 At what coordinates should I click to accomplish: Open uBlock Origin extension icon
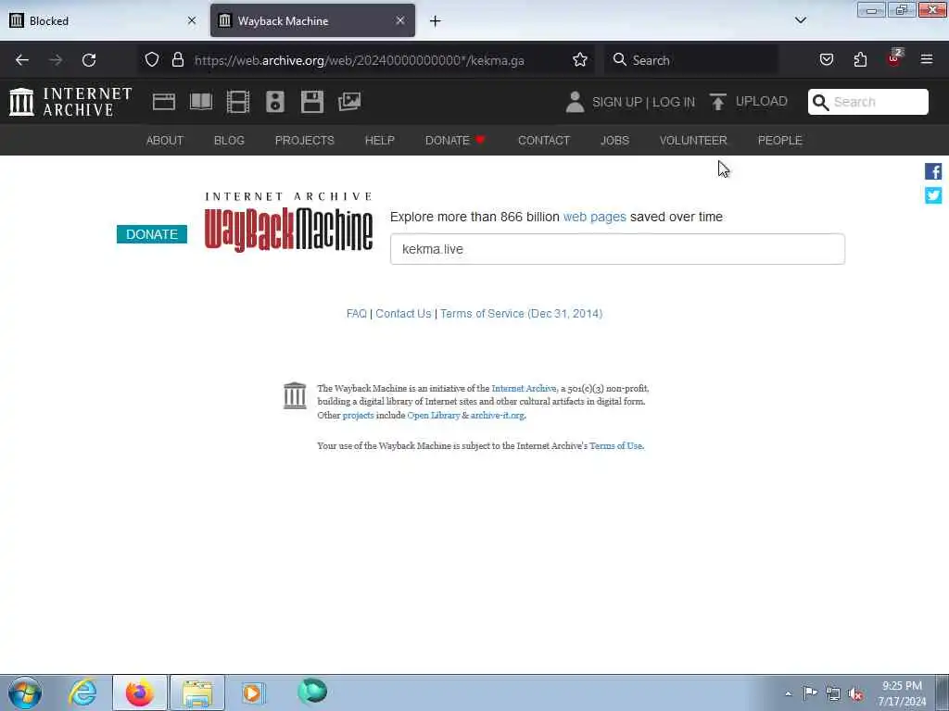[x=894, y=58]
